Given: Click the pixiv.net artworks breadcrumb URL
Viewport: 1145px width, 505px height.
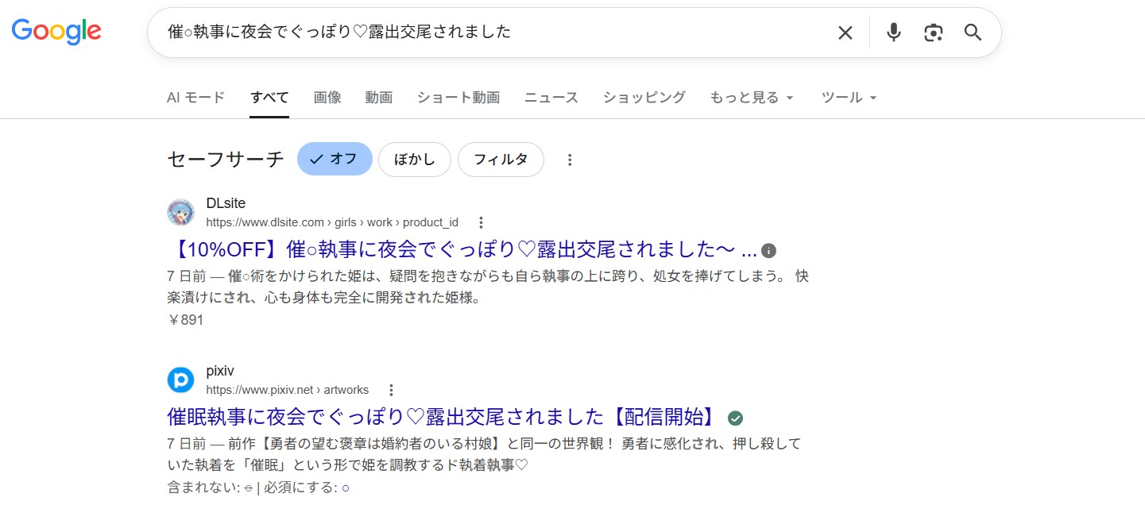Looking at the screenshot, I should pyautogui.click(x=288, y=390).
